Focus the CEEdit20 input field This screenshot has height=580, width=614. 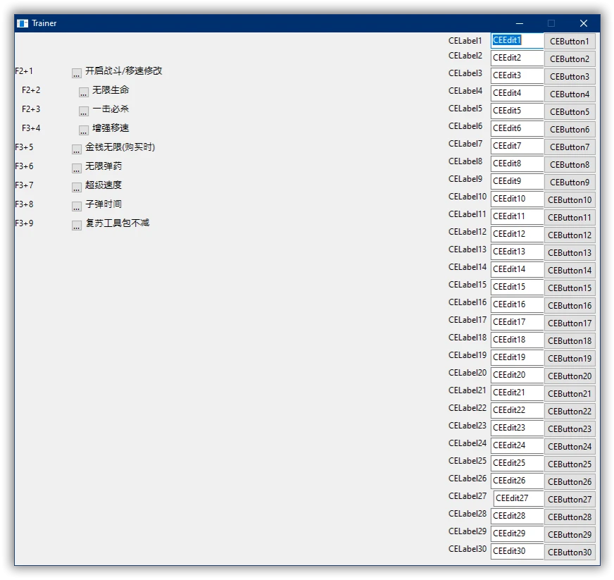[x=518, y=376]
